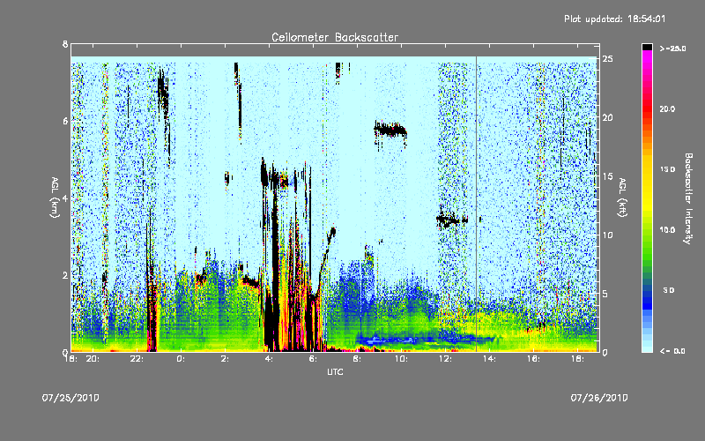Pick the red section of the colorbar
Image resolution: width=705 pixels, height=441 pixels.
(647, 108)
